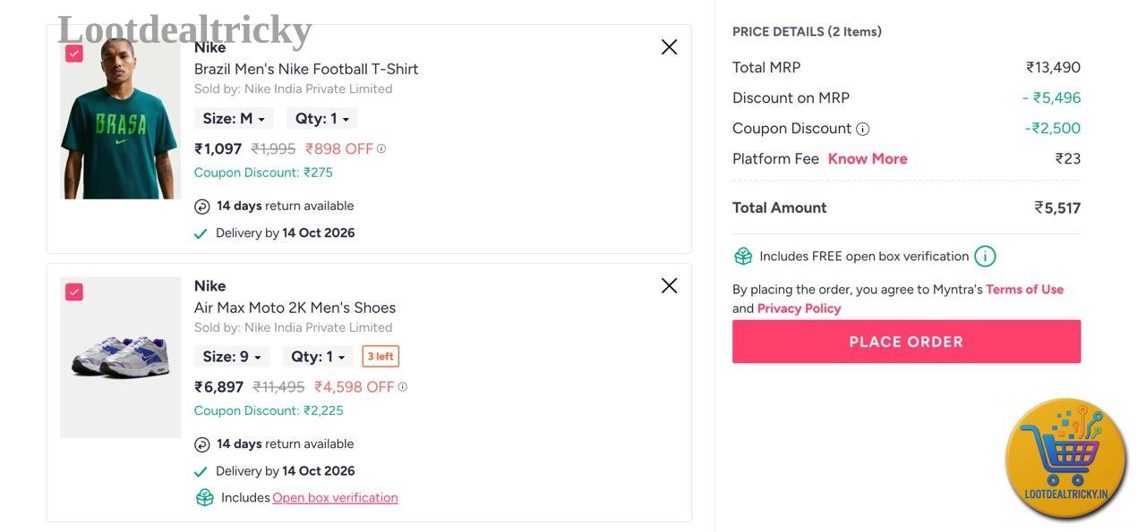
Task: Click the Platform Fee value ₹23
Action: coord(1068,159)
